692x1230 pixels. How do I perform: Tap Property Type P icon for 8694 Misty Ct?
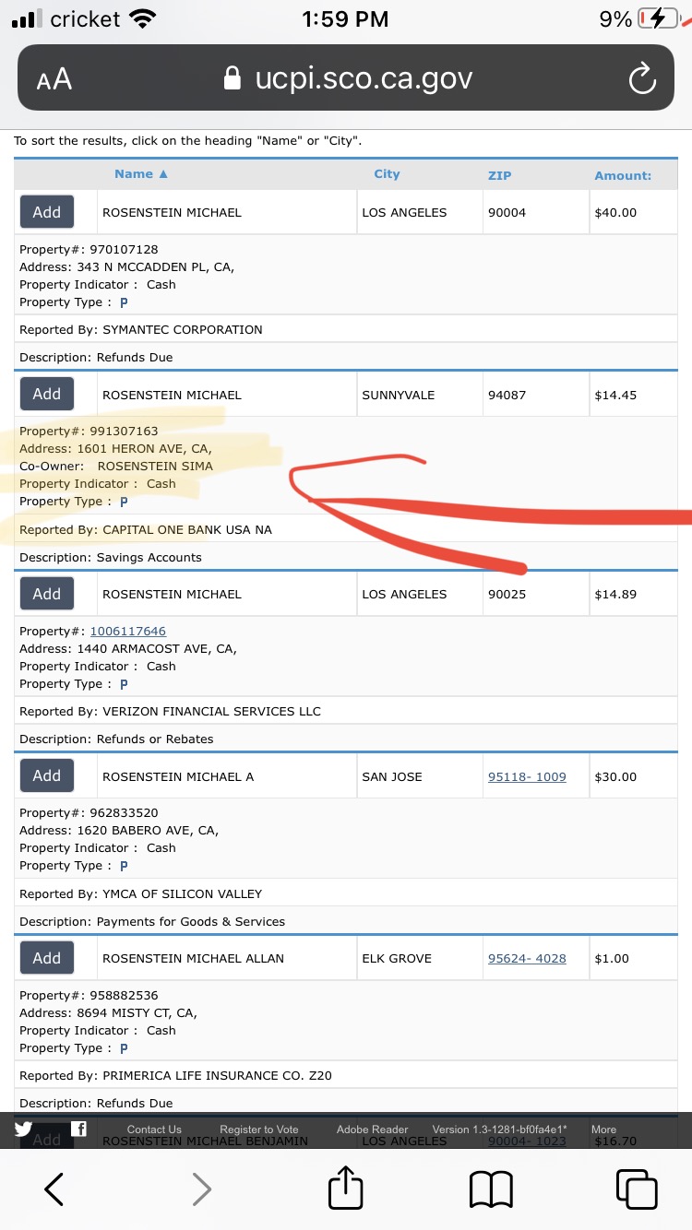(x=124, y=1048)
